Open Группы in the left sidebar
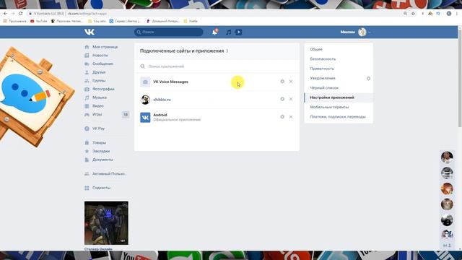Image resolution: width=462 pixels, height=260 pixels. point(99,80)
